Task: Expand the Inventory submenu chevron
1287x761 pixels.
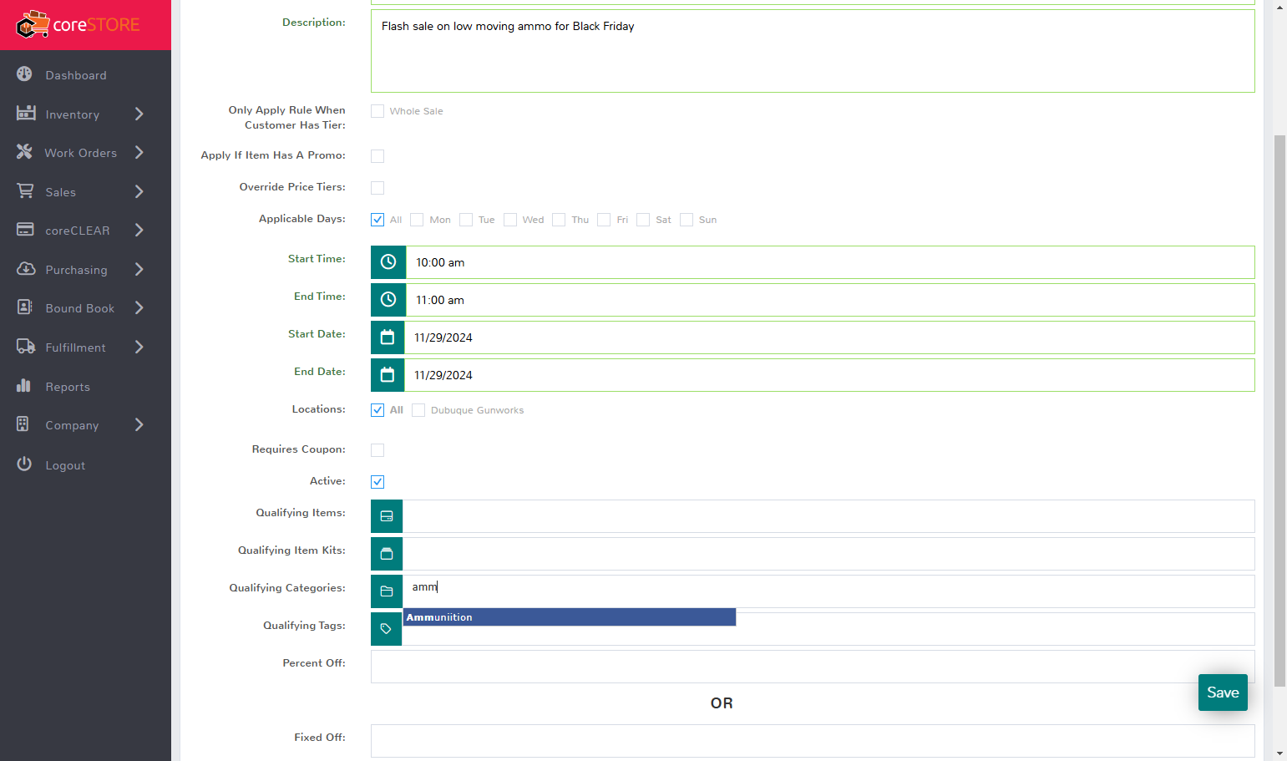Action: [x=139, y=114]
